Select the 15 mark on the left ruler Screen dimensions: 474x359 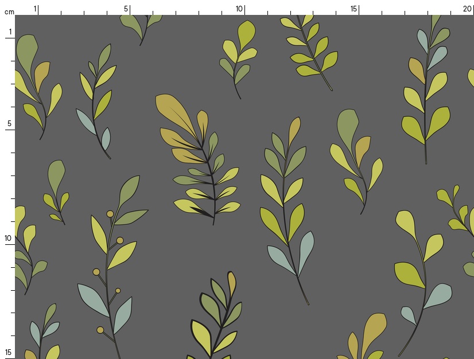pos(9,352)
